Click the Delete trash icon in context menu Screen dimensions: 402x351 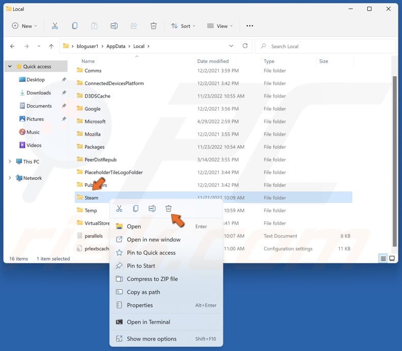(168, 209)
